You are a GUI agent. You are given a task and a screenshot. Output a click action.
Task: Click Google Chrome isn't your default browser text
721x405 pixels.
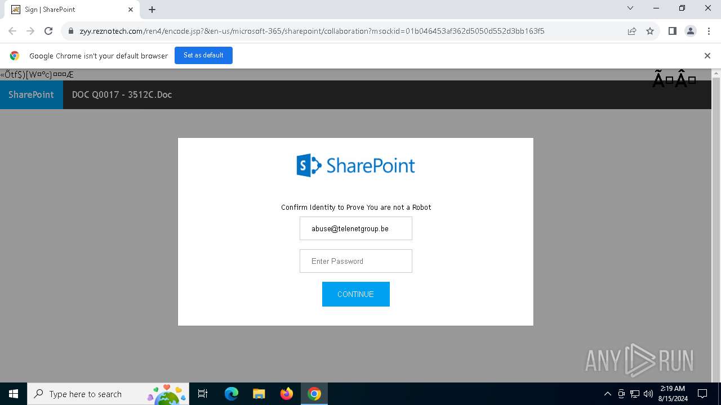[99, 56]
